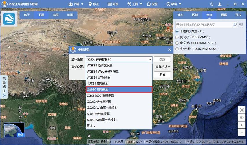Choose WGS84 经纬度投影 from list
Image resolution: width=247 pixels, height=145 pixels.
click(x=119, y=66)
